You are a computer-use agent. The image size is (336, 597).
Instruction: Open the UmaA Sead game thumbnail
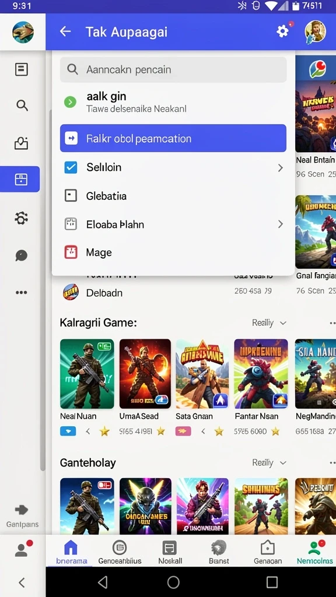tap(145, 374)
